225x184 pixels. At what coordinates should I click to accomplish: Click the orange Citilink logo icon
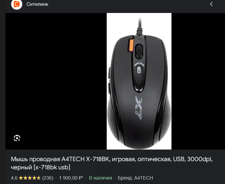17,4
